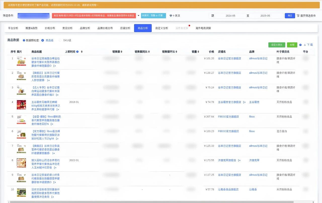Image resolution: width=322 pixels, height=203 pixels.
Task: Open 概要&趋势 tab
Action: point(31,28)
